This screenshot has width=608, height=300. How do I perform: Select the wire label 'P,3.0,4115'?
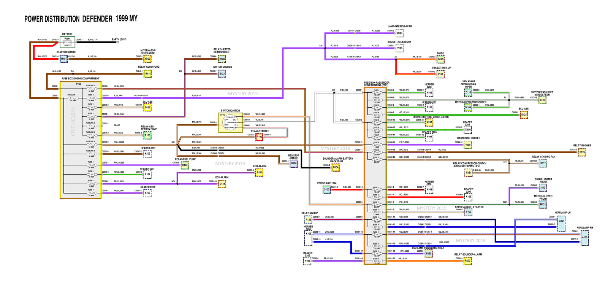coord(196,96)
